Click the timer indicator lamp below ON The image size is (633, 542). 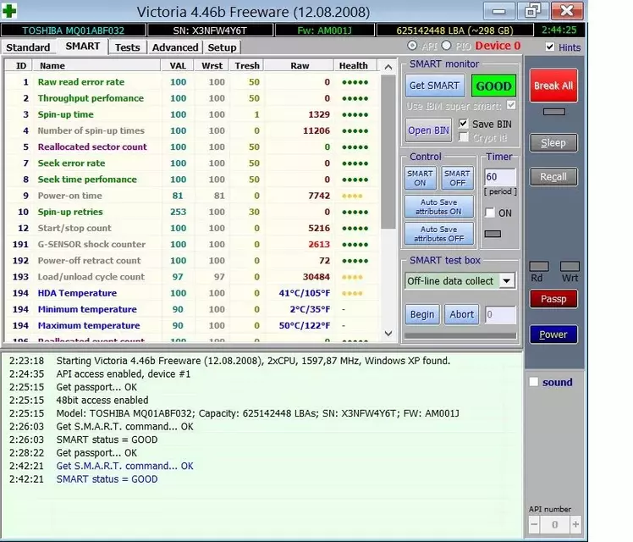click(x=493, y=234)
